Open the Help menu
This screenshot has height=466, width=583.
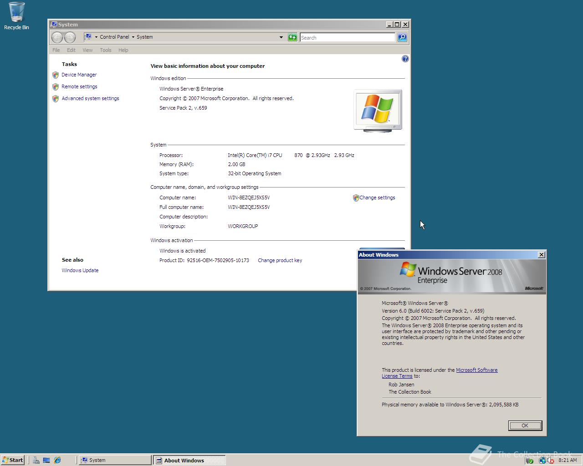(123, 50)
